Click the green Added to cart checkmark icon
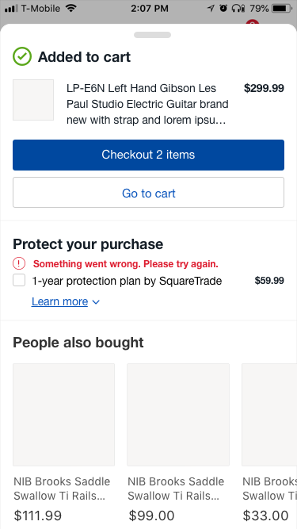Image resolution: width=297 pixels, height=529 pixels. point(22,56)
